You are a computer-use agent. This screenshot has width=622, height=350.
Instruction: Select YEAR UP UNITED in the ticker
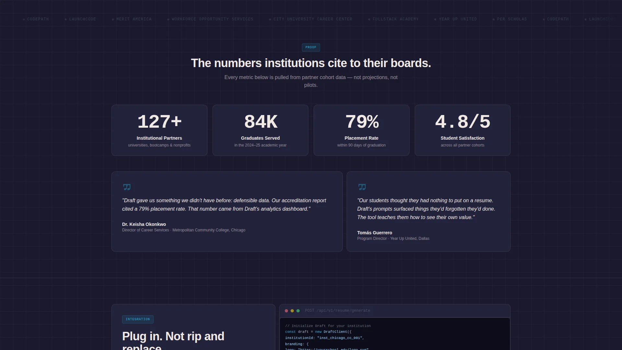pyautogui.click(x=455, y=19)
